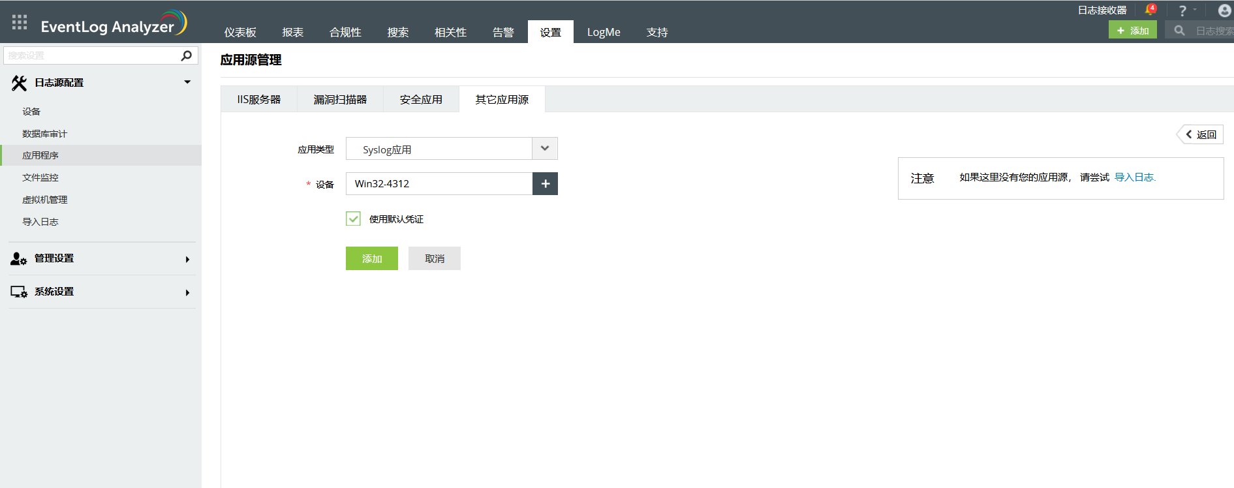Select the 设置 menu tab
Screen dimensions: 1234x488
click(551, 32)
